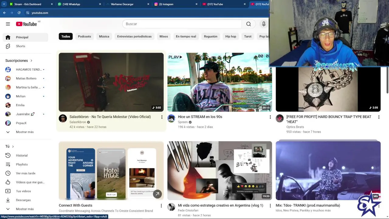Open tab search dropdown arrow

click(x=4, y=4)
